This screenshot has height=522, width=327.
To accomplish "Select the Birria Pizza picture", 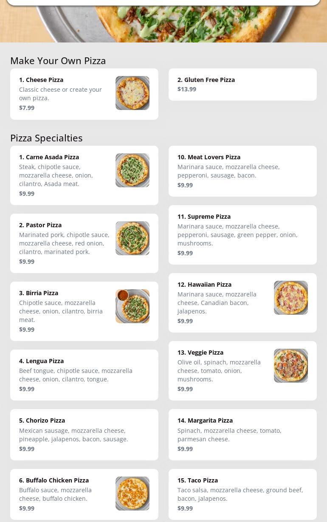I will click(132, 306).
